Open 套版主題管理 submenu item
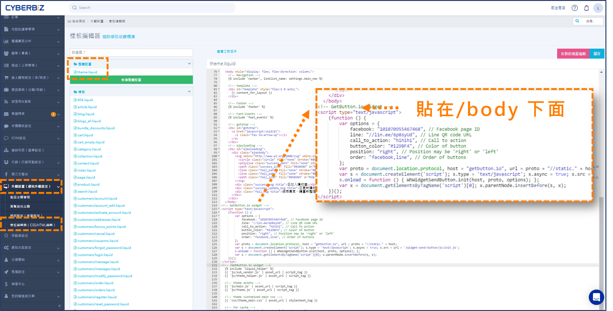This screenshot has height=311, width=613. pos(20,197)
